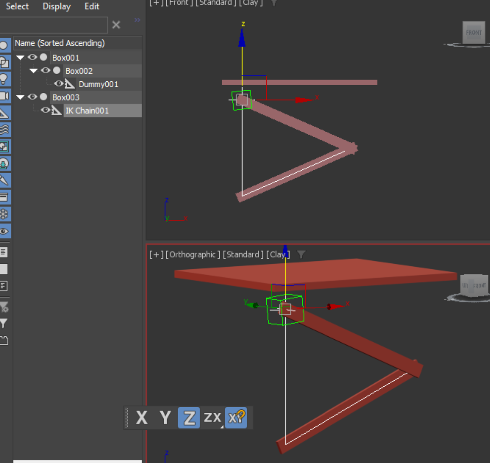Click the Invert Display filter icon
This screenshot has width=490, height=463.
4,286
